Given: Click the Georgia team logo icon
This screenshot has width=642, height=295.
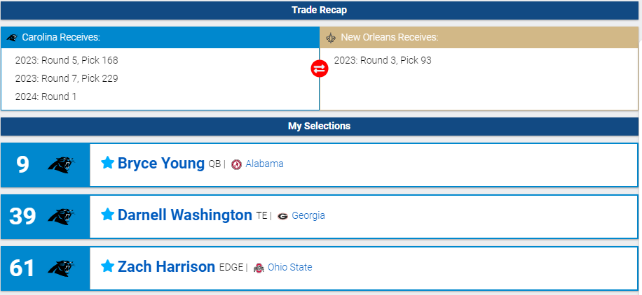Looking at the screenshot, I should pyautogui.click(x=282, y=216).
